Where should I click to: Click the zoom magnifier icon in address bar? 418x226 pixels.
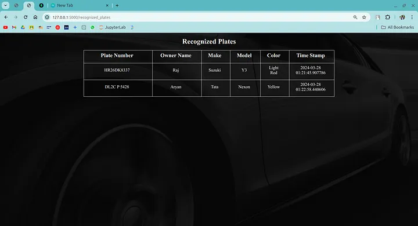click(x=355, y=17)
